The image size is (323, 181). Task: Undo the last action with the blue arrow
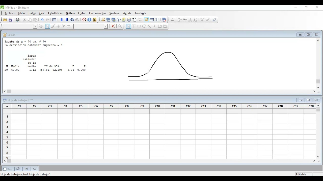(x=42, y=20)
